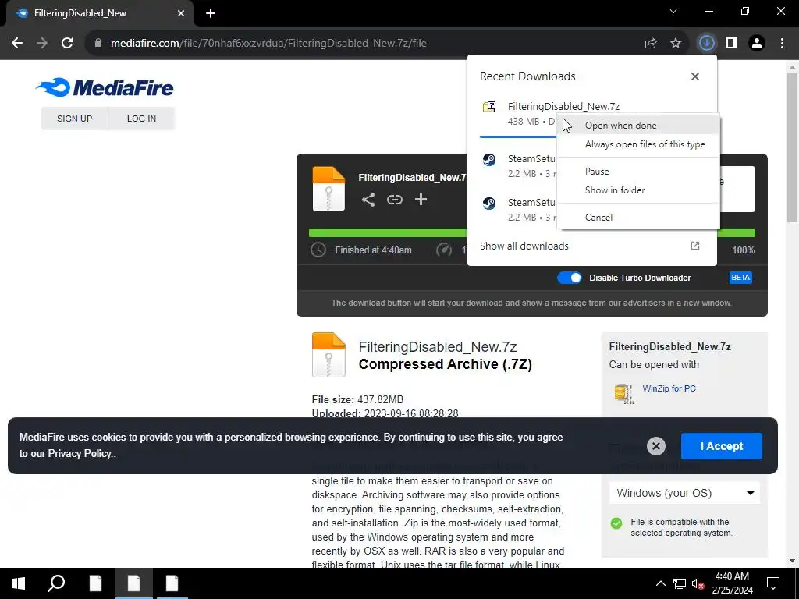The image size is (799, 599).
Task: Click the share icon on the file card
Action: pyautogui.click(x=368, y=200)
